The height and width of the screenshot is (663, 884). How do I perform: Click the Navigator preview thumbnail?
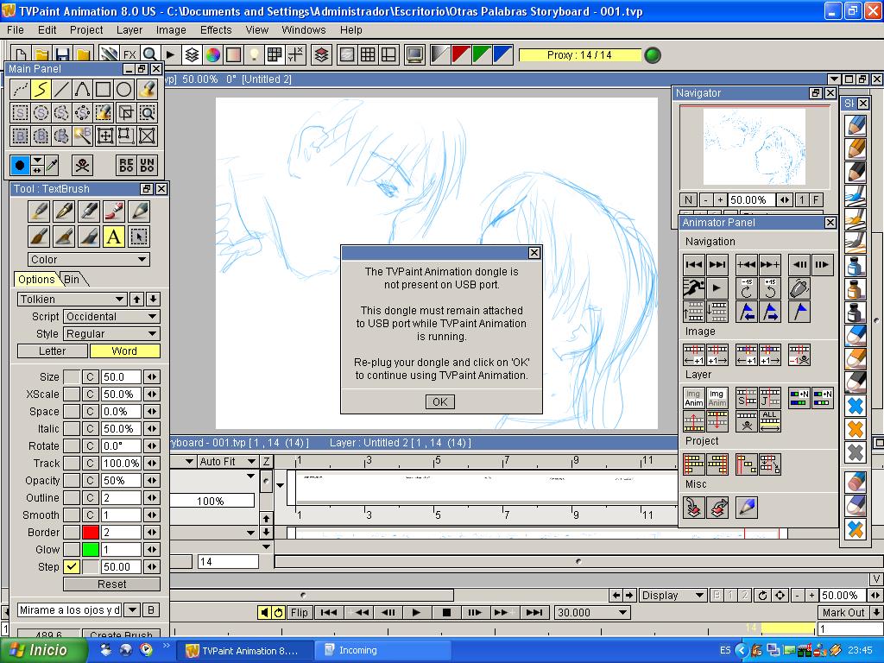(755, 147)
